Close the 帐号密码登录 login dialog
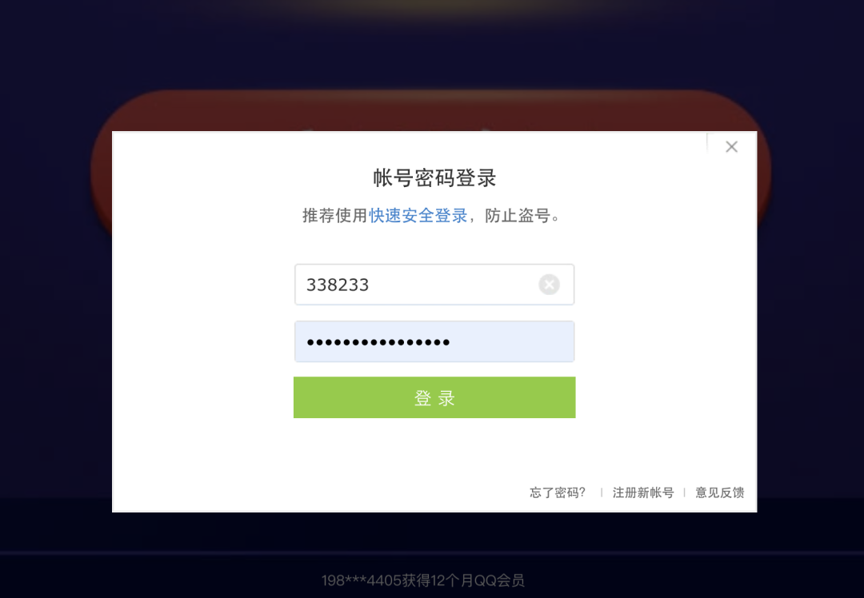Screen dimensions: 864x598 (x=731, y=146)
